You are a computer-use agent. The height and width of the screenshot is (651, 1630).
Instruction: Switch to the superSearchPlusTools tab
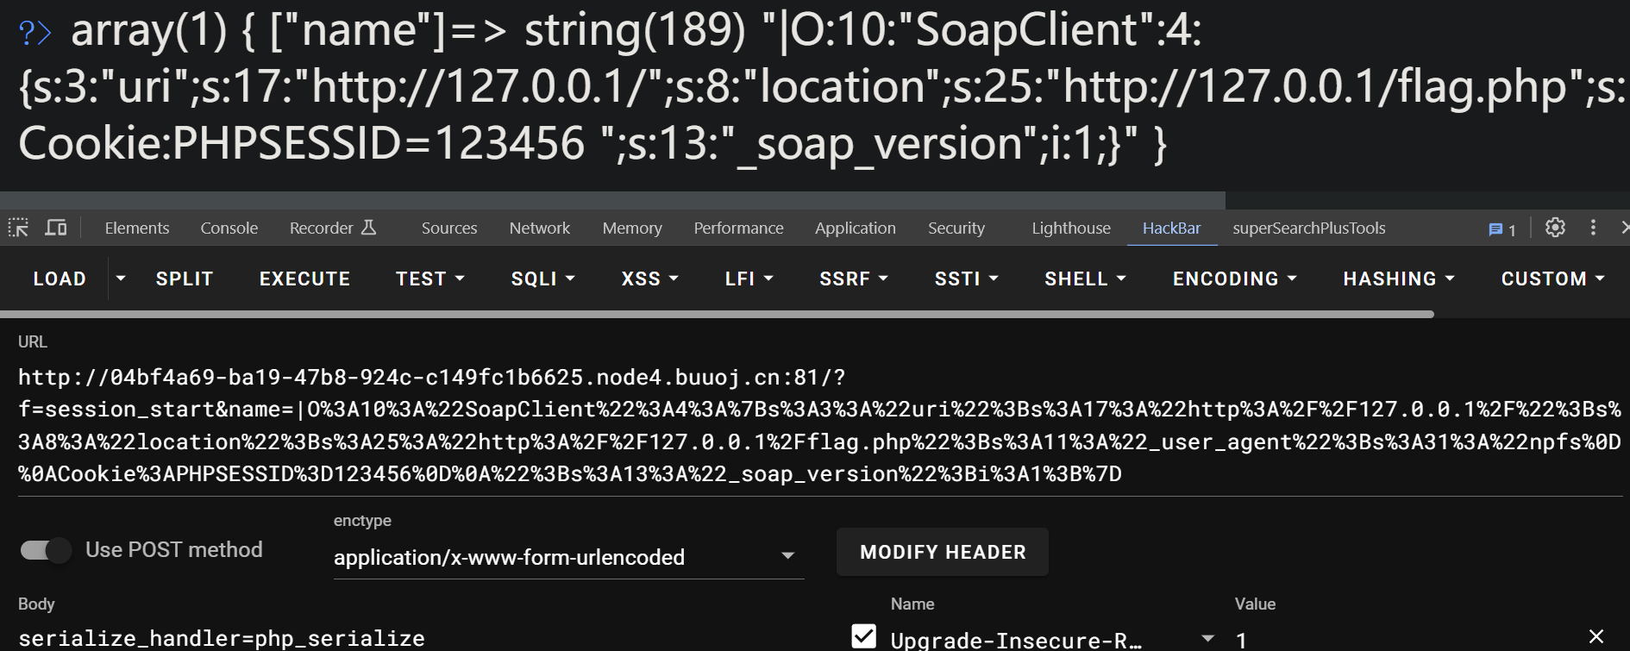click(x=1309, y=228)
